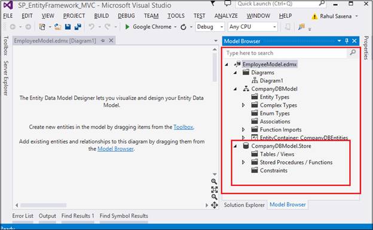Image resolution: width=373 pixels, height=230 pixels.
Task: Open the Any CPU platform dropdown
Action: tap(274, 27)
